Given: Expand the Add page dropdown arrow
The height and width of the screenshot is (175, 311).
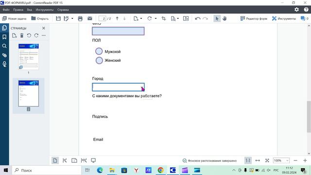Looking at the screenshot, I should [x=141, y=18].
